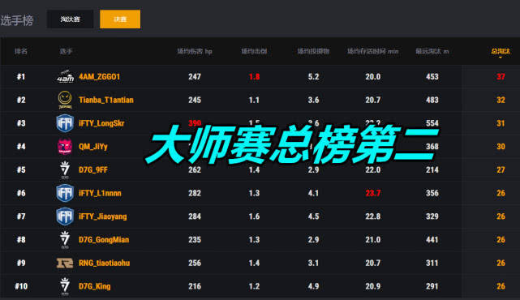520x300 pixels.
Task: Click iFTY logo beside iFTY_L1nnnn
Action: pyautogui.click(x=65, y=193)
